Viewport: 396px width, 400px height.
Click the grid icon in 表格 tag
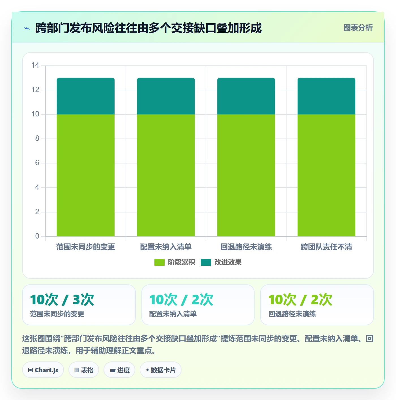click(x=77, y=370)
